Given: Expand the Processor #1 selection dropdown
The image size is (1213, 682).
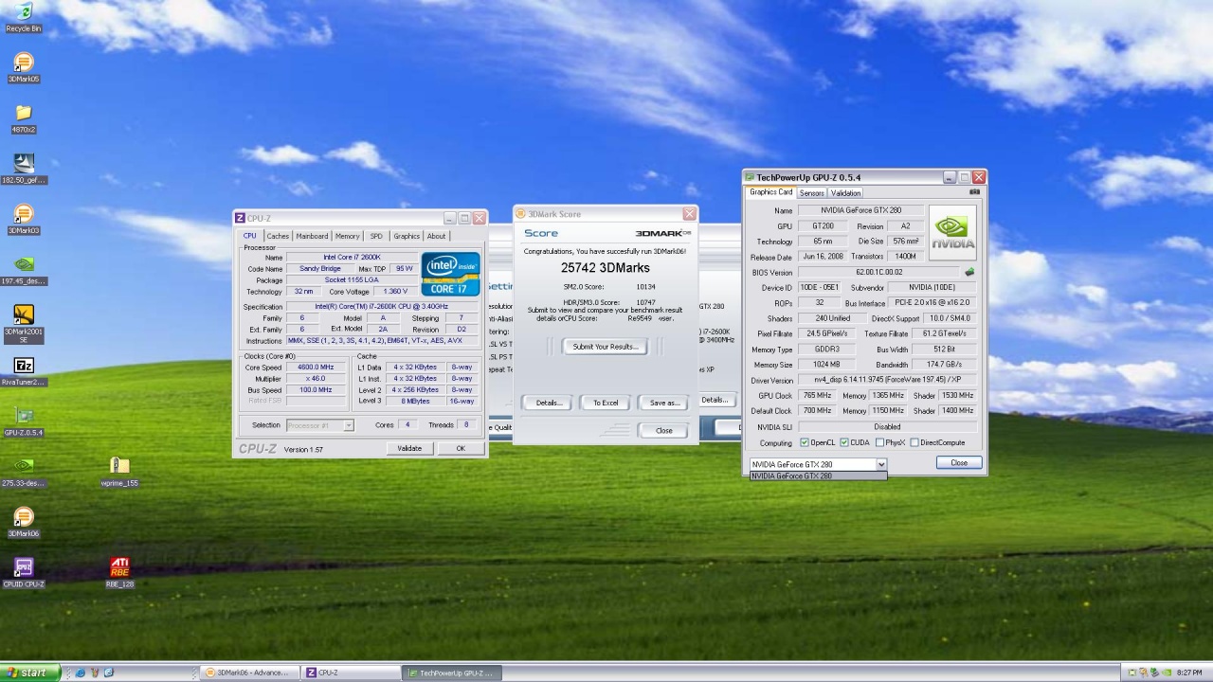Looking at the screenshot, I should pos(348,425).
